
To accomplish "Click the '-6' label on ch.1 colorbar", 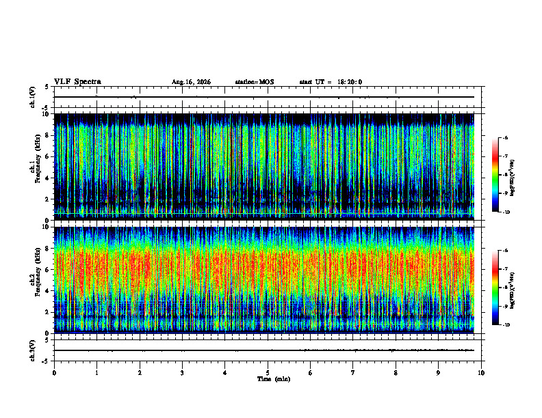I will pos(505,138).
